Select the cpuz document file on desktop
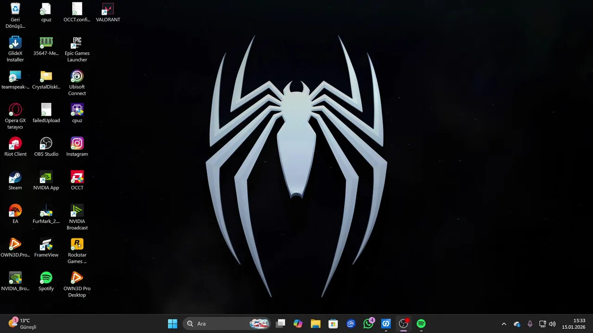The image size is (593, 333). 46,12
